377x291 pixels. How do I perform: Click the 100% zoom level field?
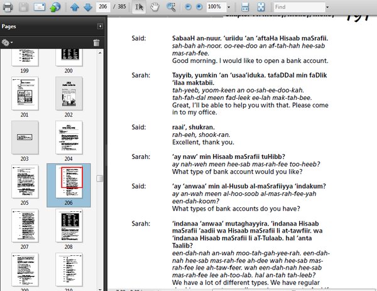pos(216,7)
